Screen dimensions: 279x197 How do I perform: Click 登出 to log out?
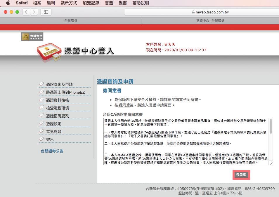click(50, 140)
